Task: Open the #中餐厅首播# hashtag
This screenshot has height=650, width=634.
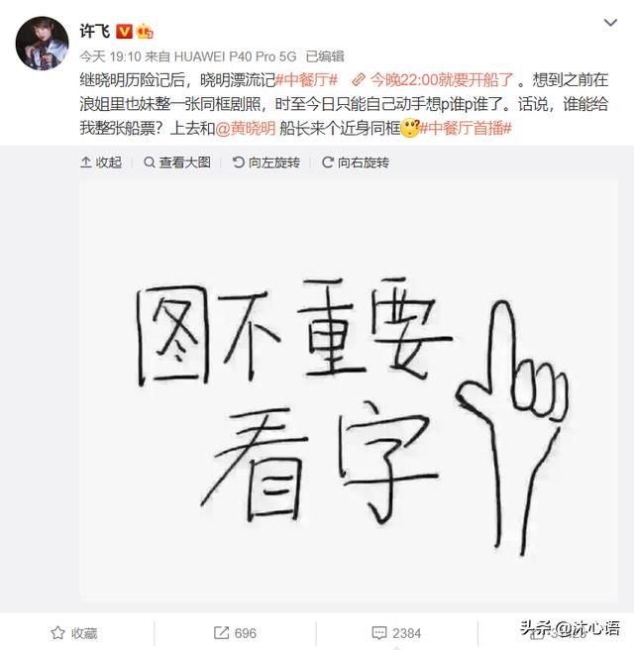Action: [466, 128]
